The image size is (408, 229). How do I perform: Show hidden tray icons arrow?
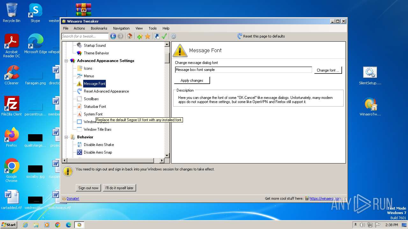click(355, 225)
